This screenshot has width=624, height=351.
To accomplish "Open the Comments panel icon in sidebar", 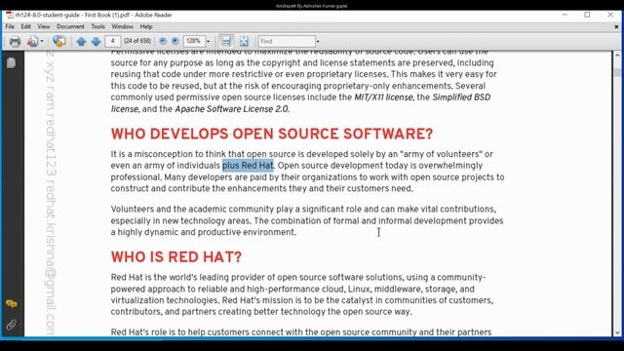I will [11, 305].
